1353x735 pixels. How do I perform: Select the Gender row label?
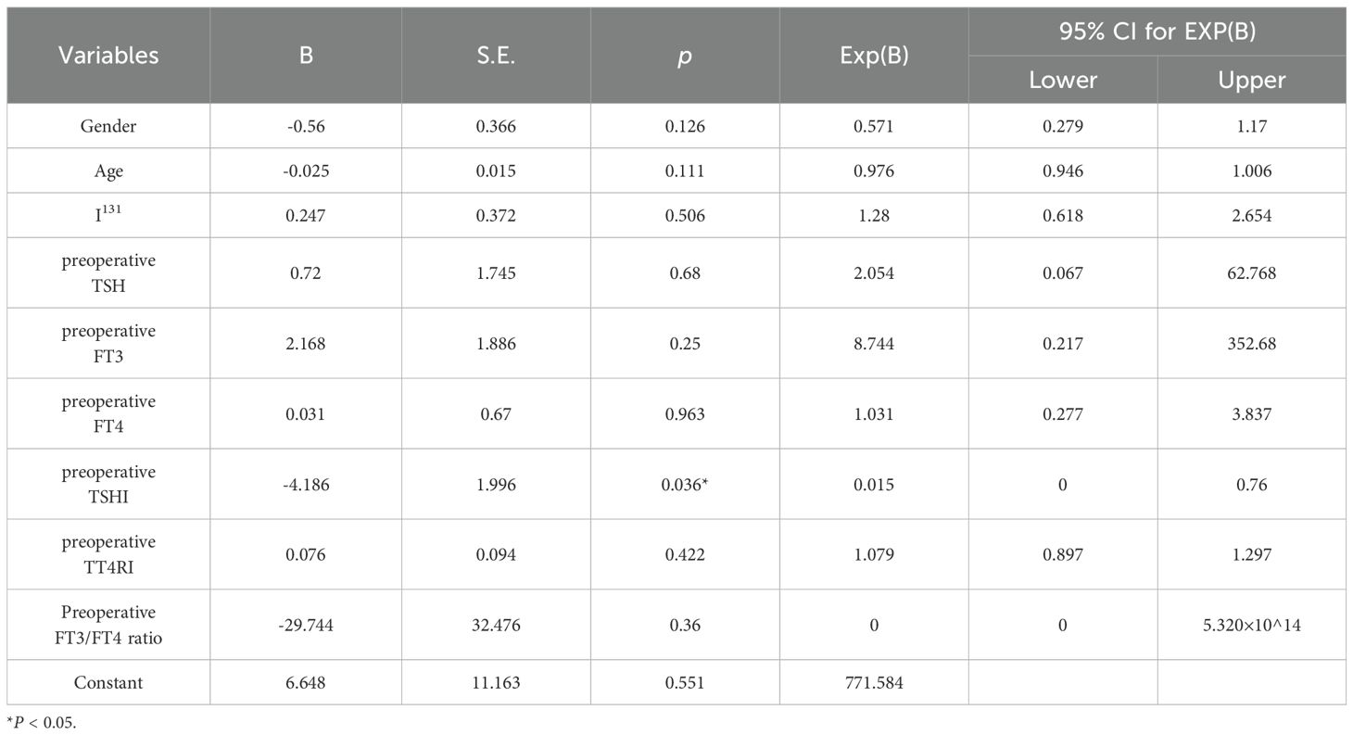pos(108,126)
